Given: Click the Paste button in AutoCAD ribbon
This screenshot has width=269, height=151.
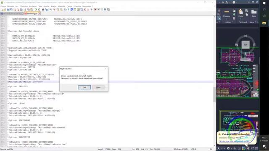Looking at the screenshot, I should click(x=241, y=13).
